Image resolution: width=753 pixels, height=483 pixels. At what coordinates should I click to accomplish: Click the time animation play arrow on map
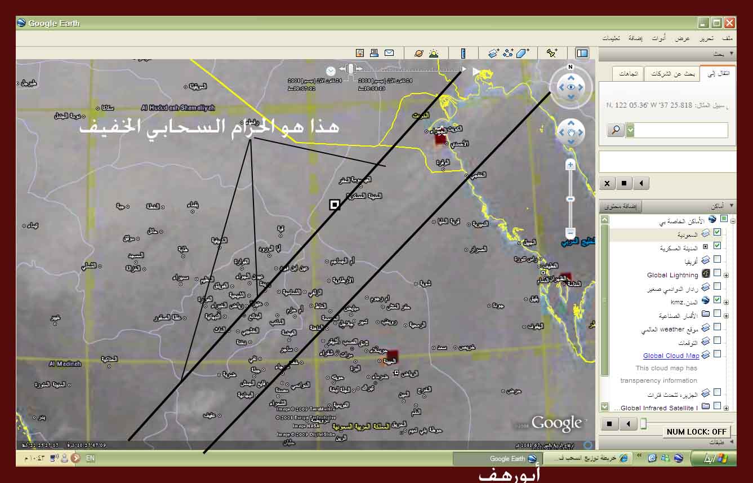click(478, 70)
